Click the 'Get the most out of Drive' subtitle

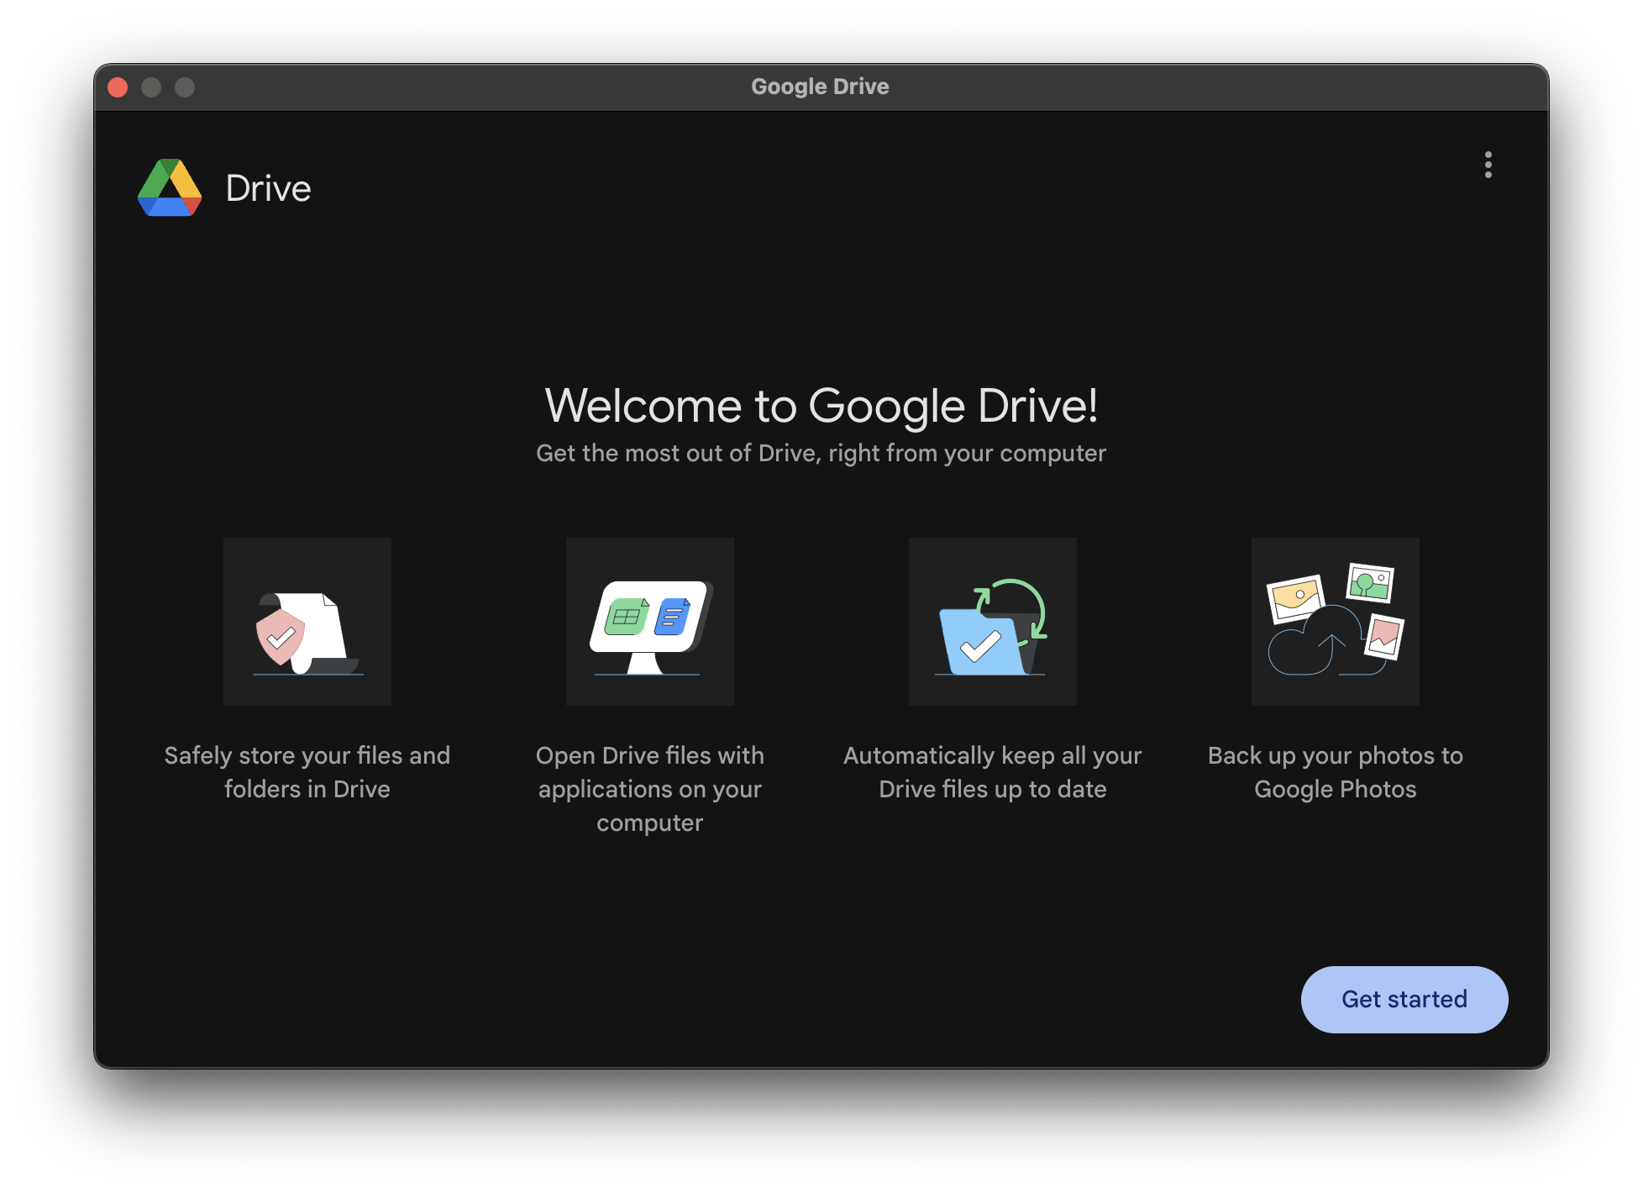click(x=821, y=454)
